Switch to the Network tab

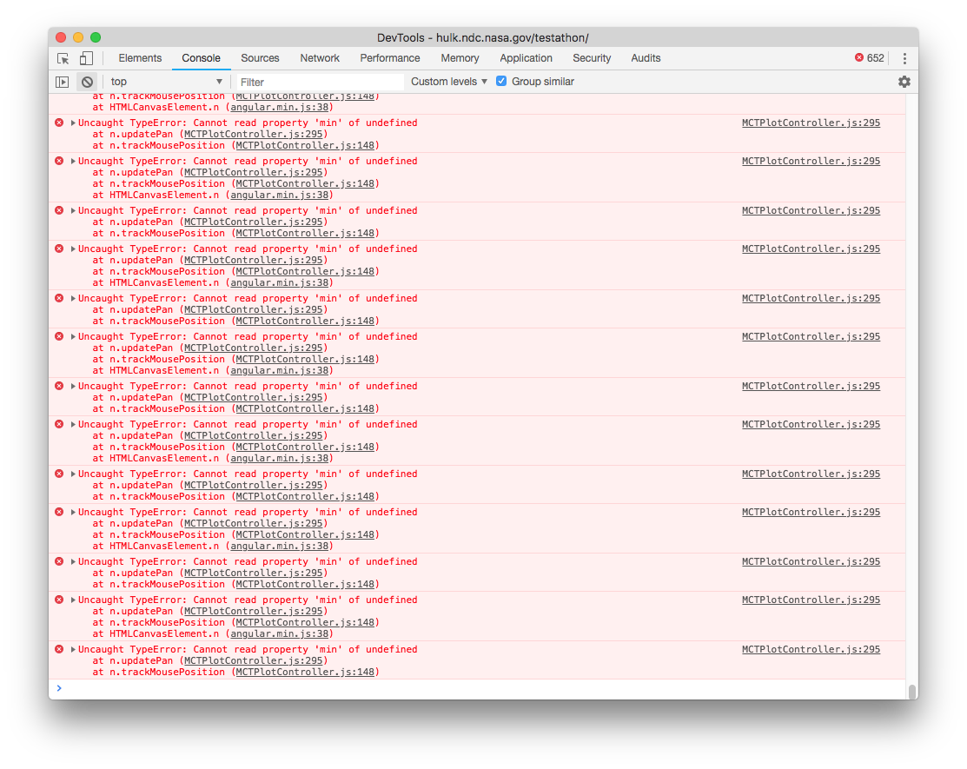pos(319,57)
